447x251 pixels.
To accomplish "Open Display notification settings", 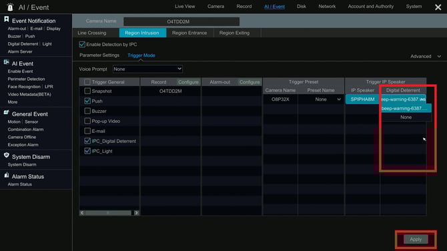I will point(53,29).
